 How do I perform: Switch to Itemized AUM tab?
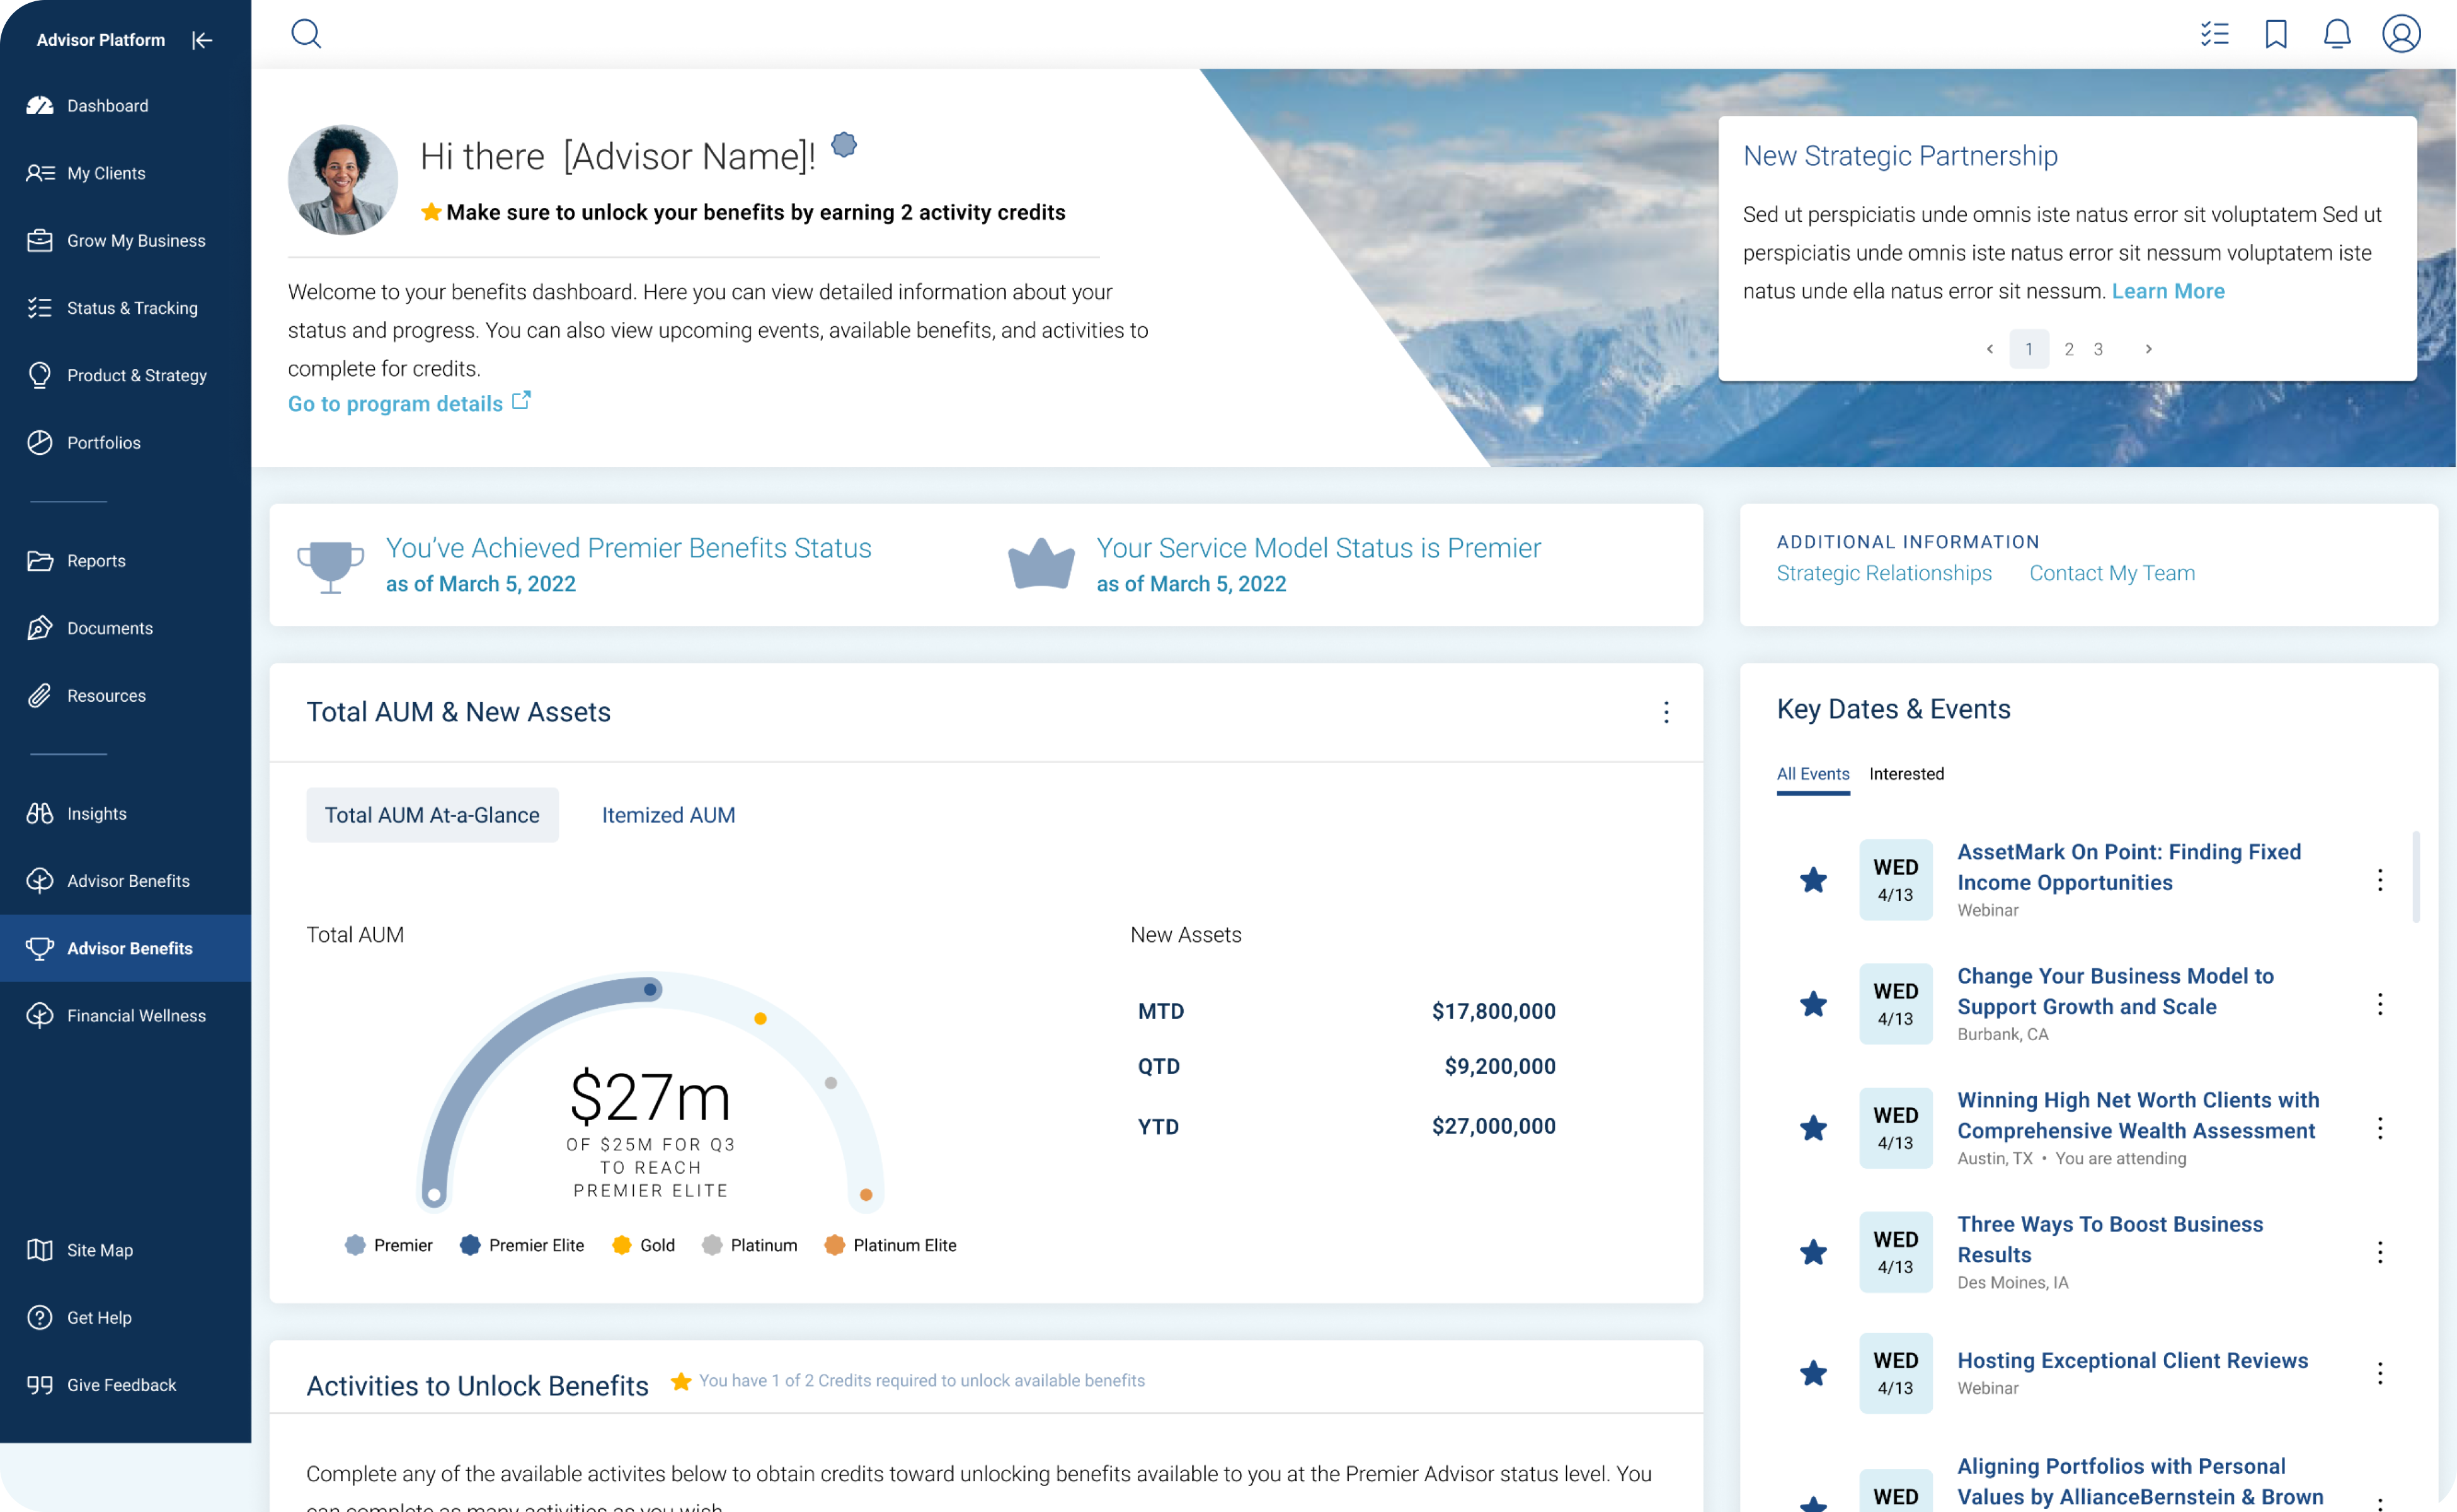pos(668,815)
